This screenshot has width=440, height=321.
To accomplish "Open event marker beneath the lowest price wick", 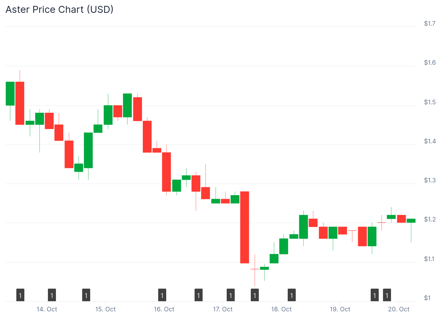I will 255,295.
